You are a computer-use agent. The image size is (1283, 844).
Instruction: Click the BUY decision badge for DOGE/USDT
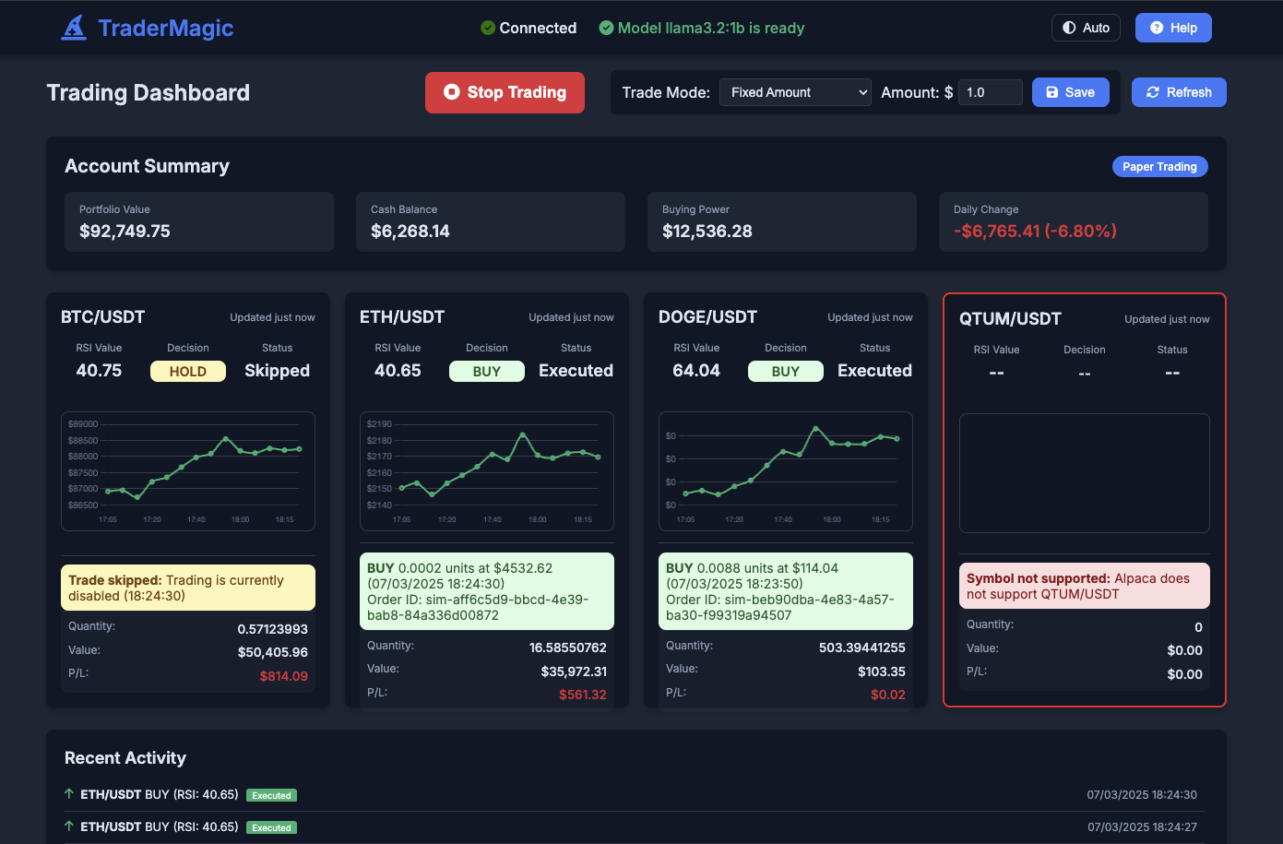[785, 370]
